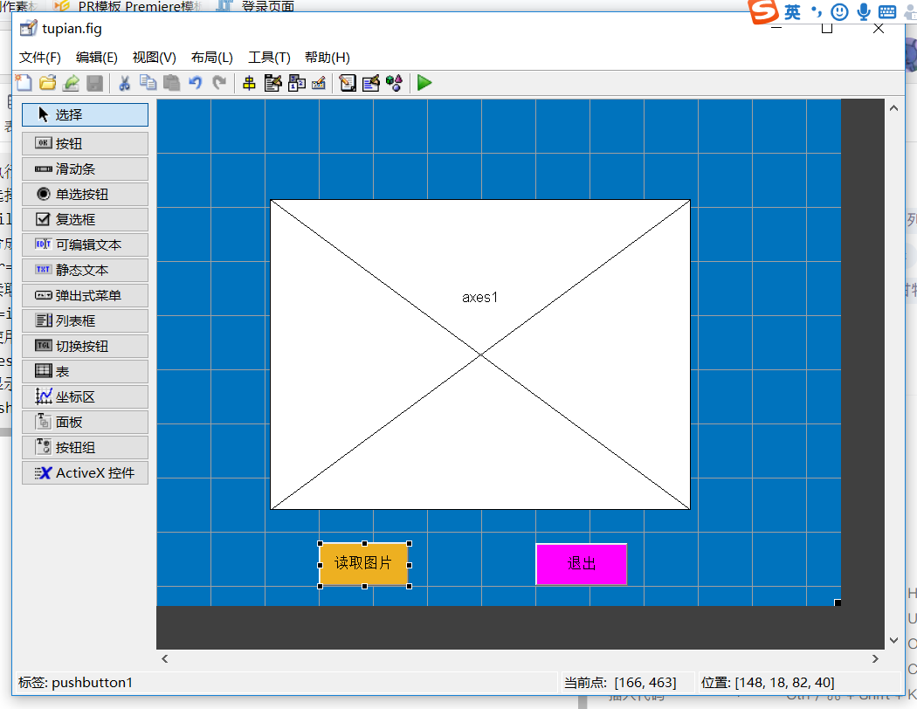Screen dimensions: 917x709
Task: Pick the 弹出式菜单 popup menu component
Action: click(85, 295)
